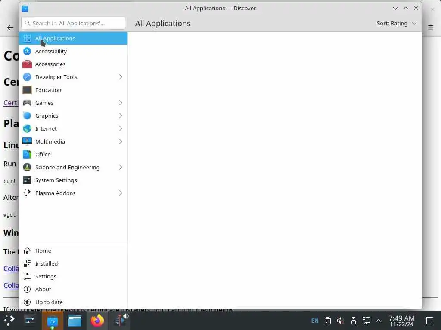This screenshot has height=330, width=441.
Task: Click the network tray icon
Action: point(366,321)
